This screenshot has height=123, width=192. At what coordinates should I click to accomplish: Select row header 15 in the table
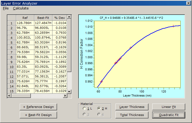pos(12,91)
